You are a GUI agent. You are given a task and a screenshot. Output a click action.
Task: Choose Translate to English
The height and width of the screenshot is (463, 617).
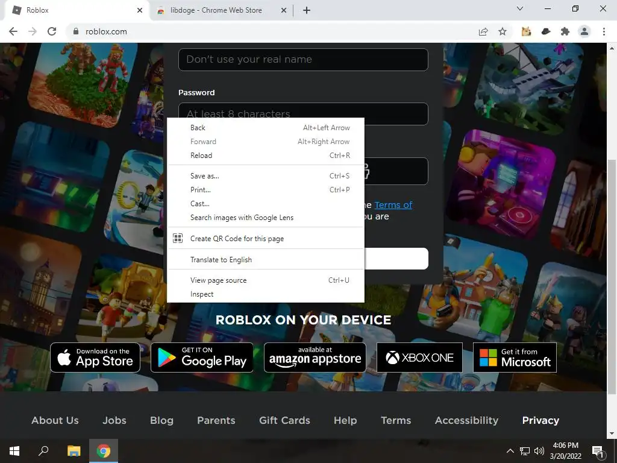266,260
